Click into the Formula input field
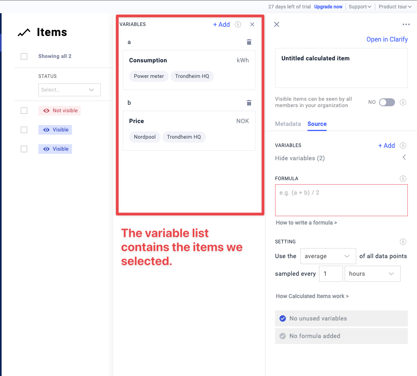The image size is (417, 376). [x=341, y=200]
